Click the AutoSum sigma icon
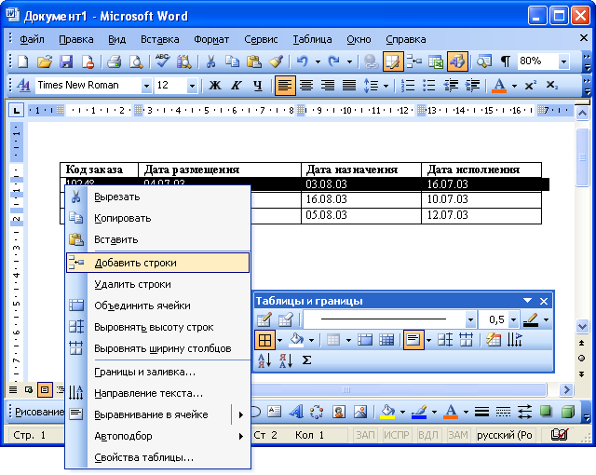Screen dimensions: 596x475 (306, 360)
